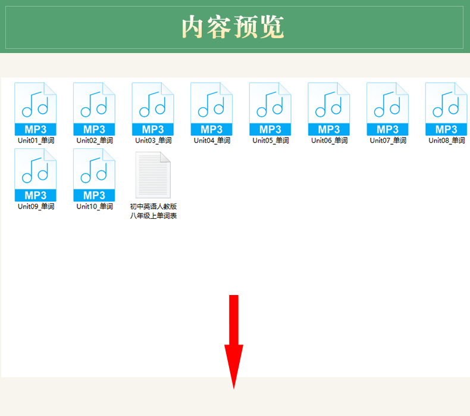This screenshot has width=470, height=416.
Task: Select the Unit05_单词 MP3 file icon
Action: pyautogui.click(x=270, y=109)
